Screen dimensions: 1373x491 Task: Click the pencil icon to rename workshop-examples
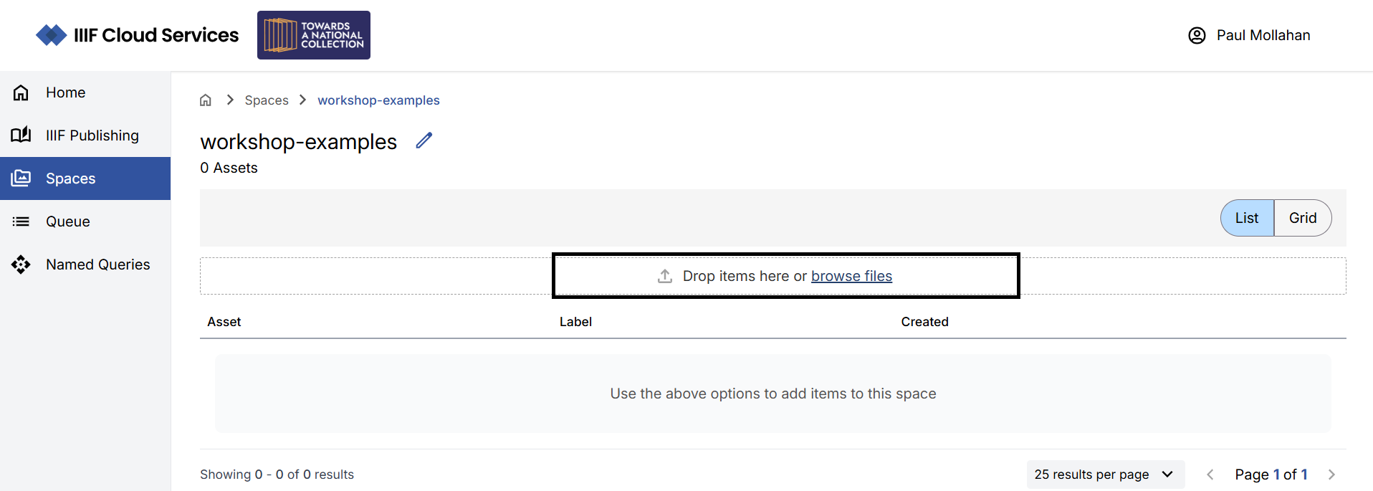click(x=424, y=140)
